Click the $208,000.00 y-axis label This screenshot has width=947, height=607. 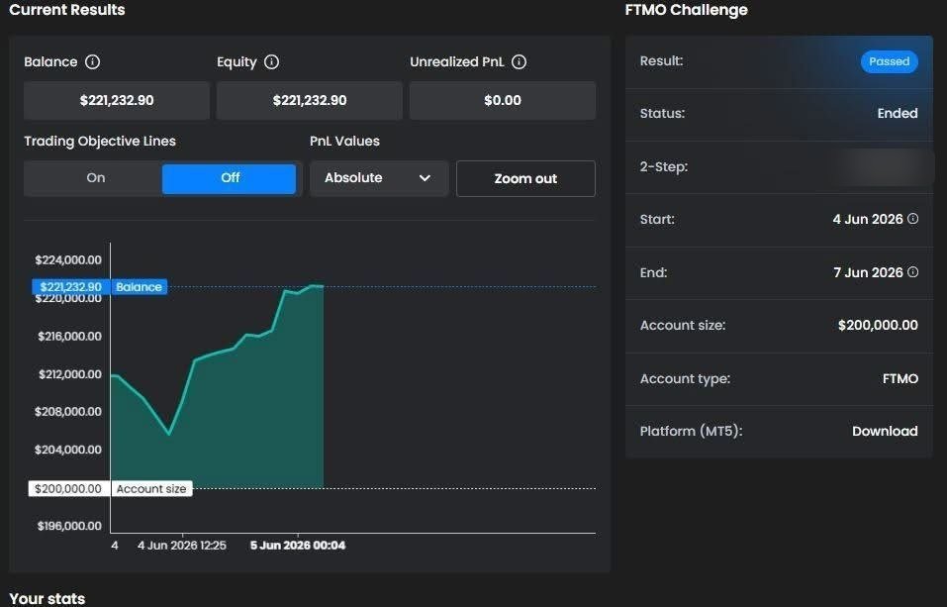[x=68, y=412]
